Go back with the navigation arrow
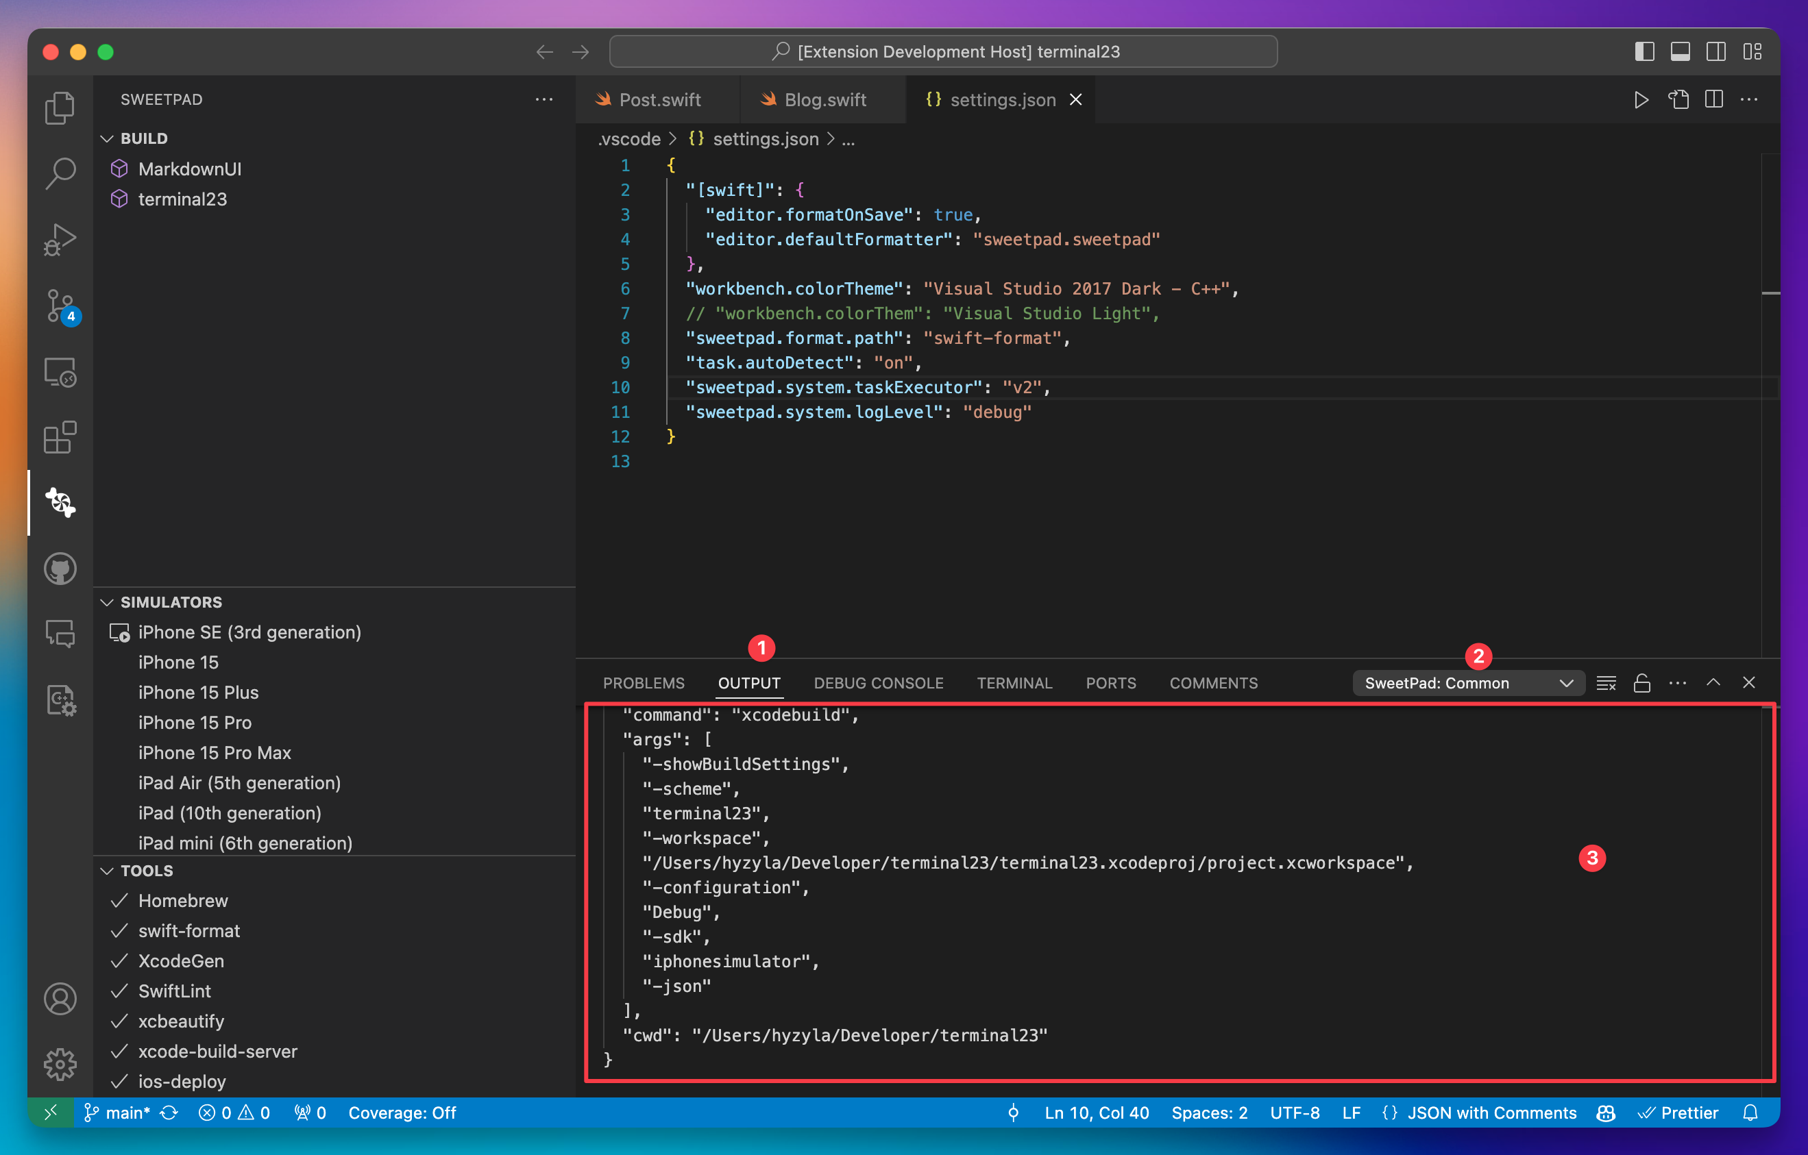1808x1155 pixels. 544,52
